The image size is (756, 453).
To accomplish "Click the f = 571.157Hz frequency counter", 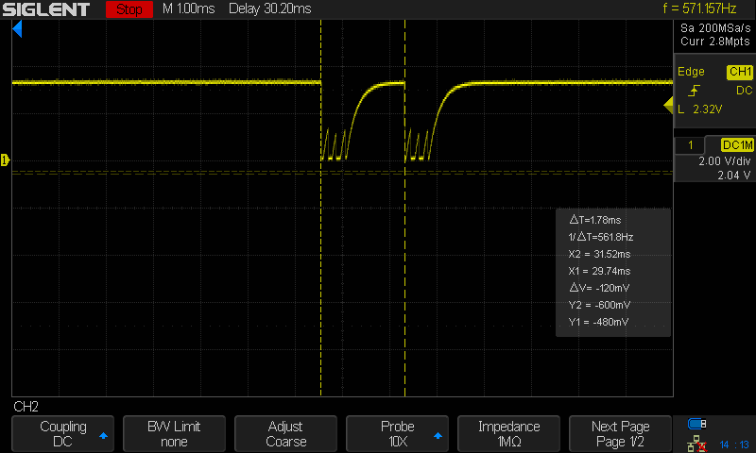I will coord(699,8).
